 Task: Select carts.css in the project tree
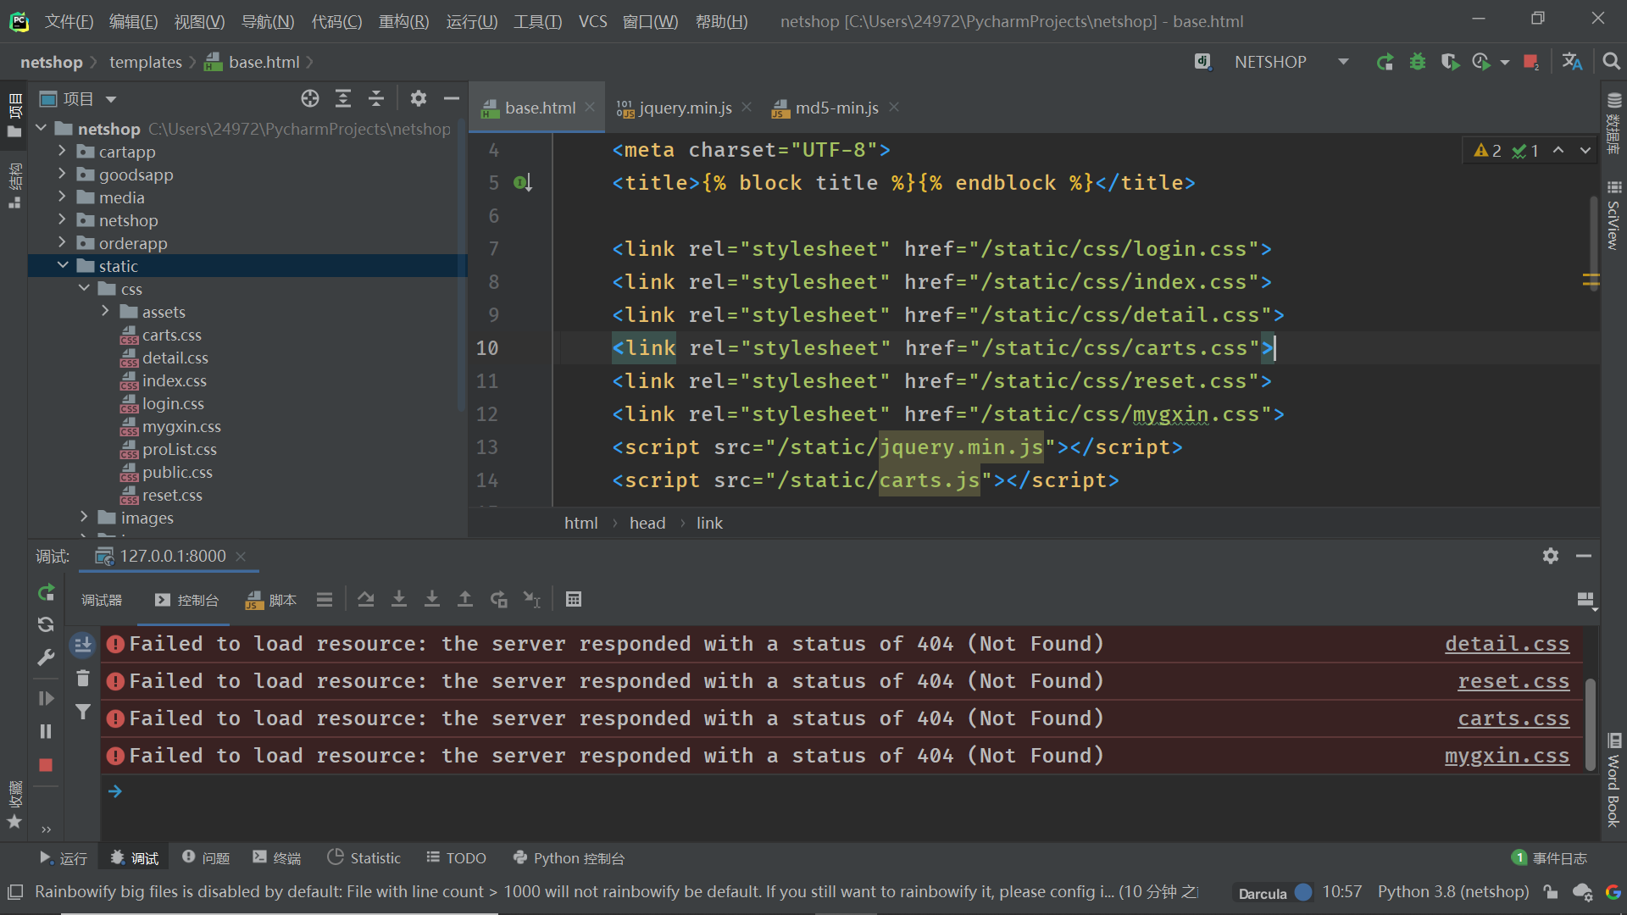tap(171, 335)
